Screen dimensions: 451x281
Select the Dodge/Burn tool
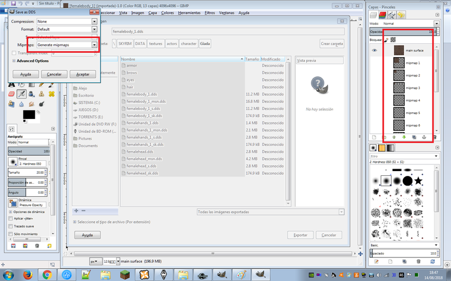tap(41, 104)
